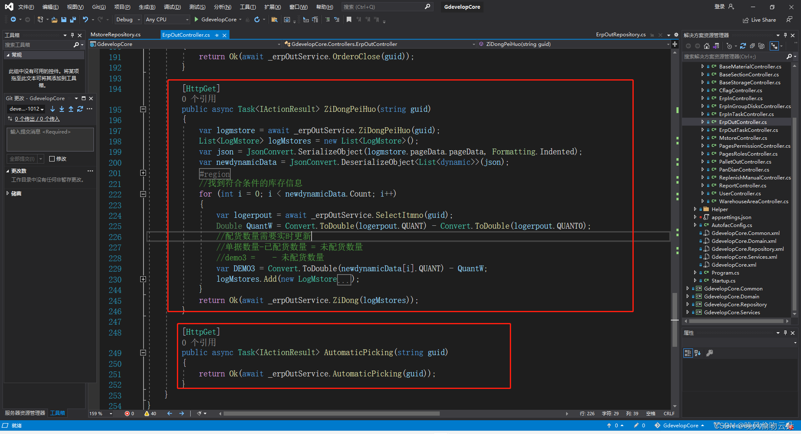The image size is (801, 434).
Task: Pin the ErpOutController.cs tab
Action: coord(217,35)
